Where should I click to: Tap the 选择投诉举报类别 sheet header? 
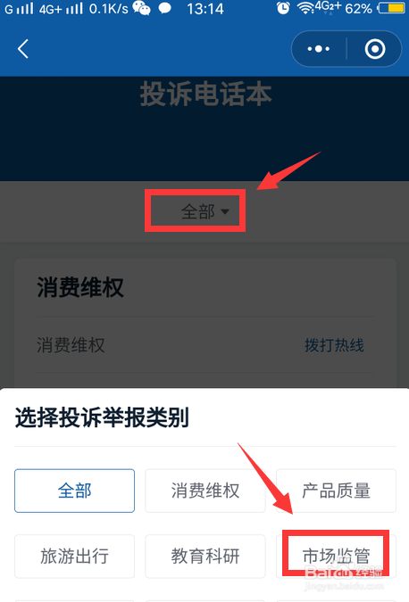tap(102, 417)
